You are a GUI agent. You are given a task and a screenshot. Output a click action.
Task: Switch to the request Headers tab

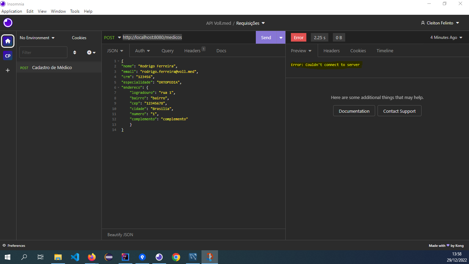[x=195, y=51]
